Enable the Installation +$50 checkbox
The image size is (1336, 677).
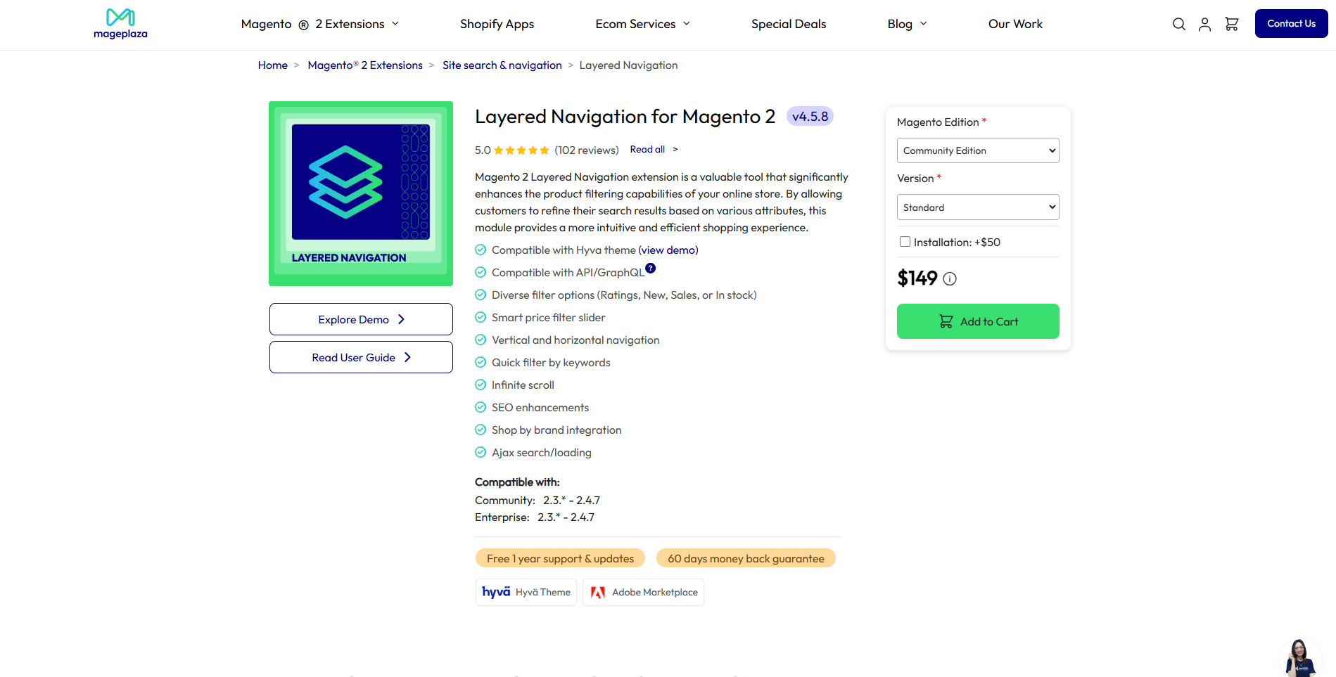905,242
